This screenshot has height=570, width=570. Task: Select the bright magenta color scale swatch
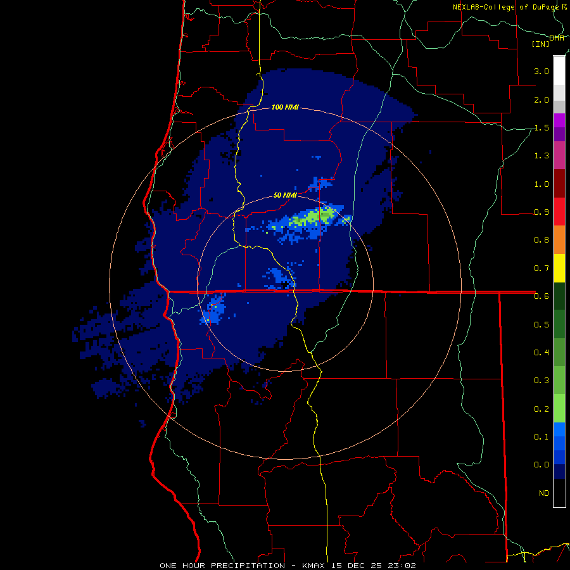pyautogui.click(x=559, y=120)
